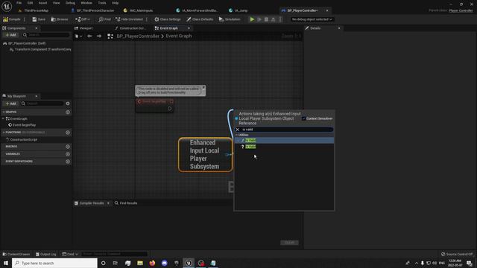Screen dimensions: 477x268
Task: Save the blueprint with Save button
Action: click(x=39, y=19)
